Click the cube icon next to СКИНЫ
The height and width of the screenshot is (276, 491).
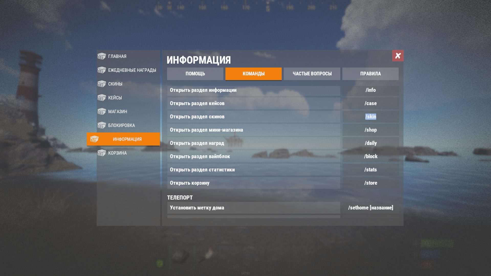coord(102,84)
